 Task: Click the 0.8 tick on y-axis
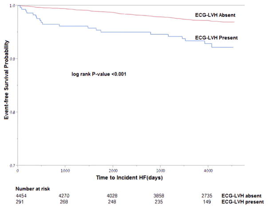point(12,112)
